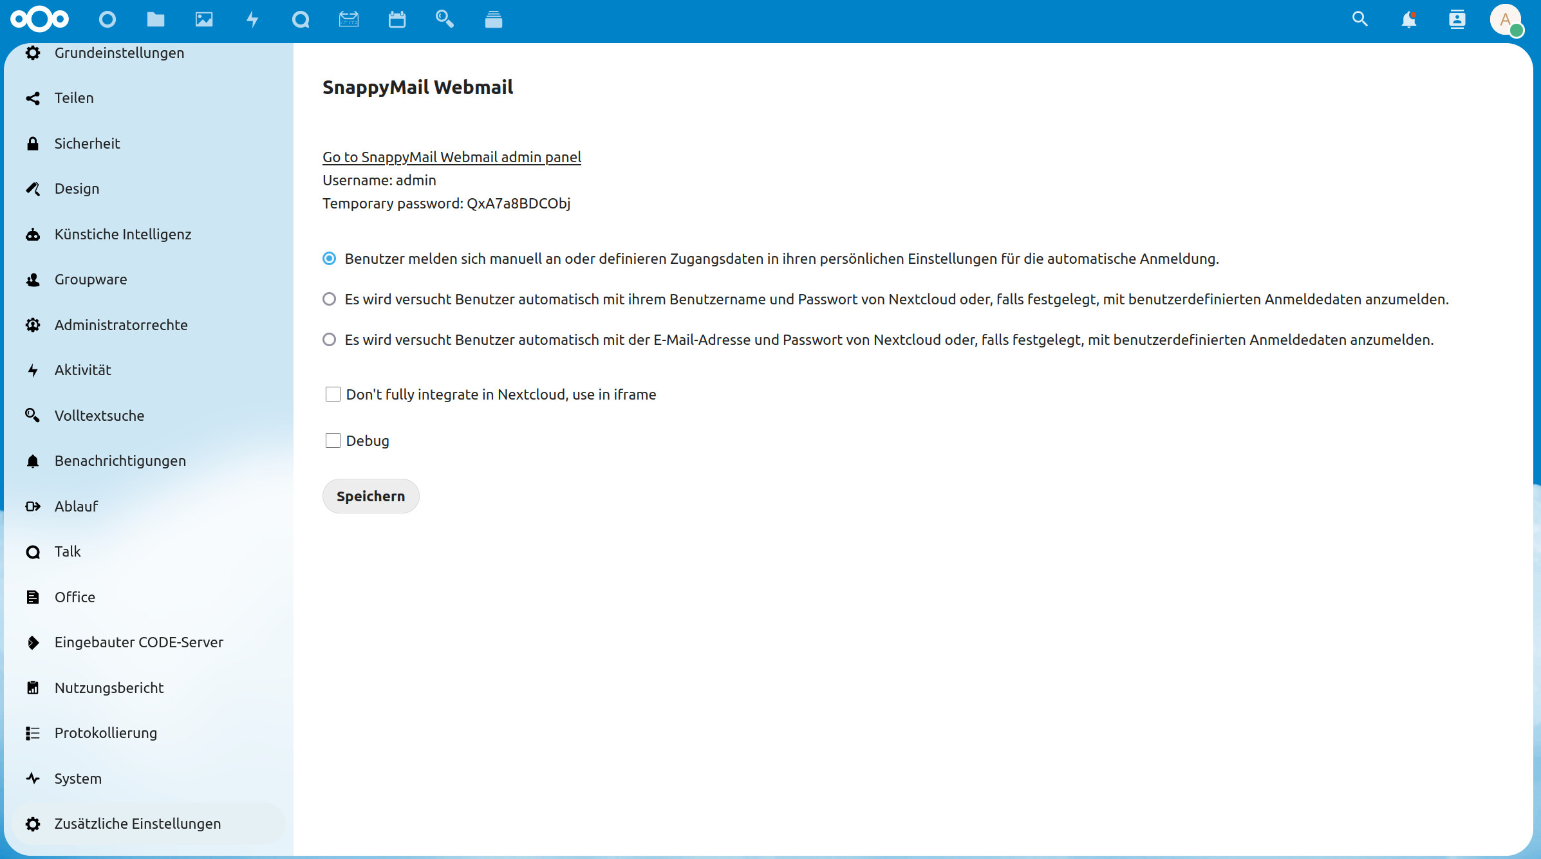Image resolution: width=1541 pixels, height=859 pixels.
Task: Click the Debug checkbox label
Action: point(368,441)
